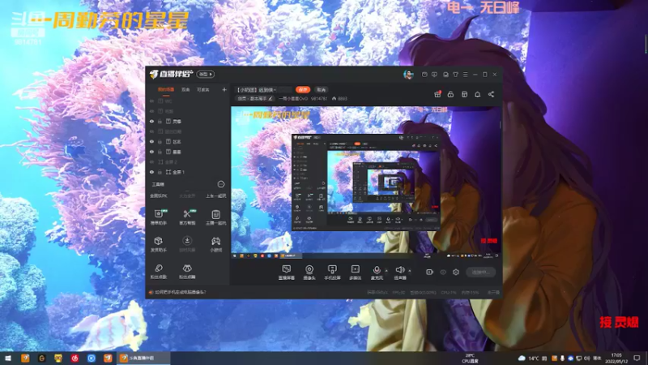
Task: Collapse the 工具箱 toolbox with the circle button
Action: click(x=221, y=184)
